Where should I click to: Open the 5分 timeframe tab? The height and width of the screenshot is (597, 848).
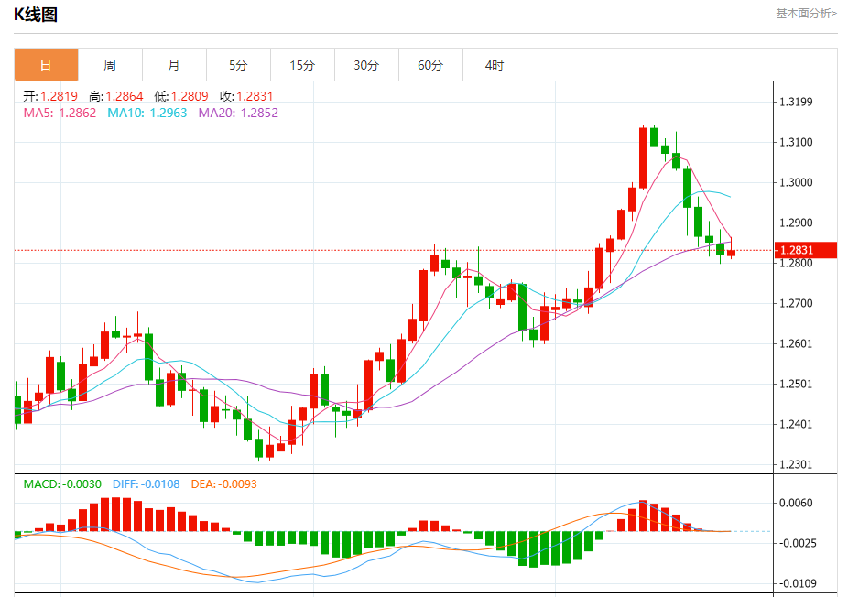[x=238, y=65]
